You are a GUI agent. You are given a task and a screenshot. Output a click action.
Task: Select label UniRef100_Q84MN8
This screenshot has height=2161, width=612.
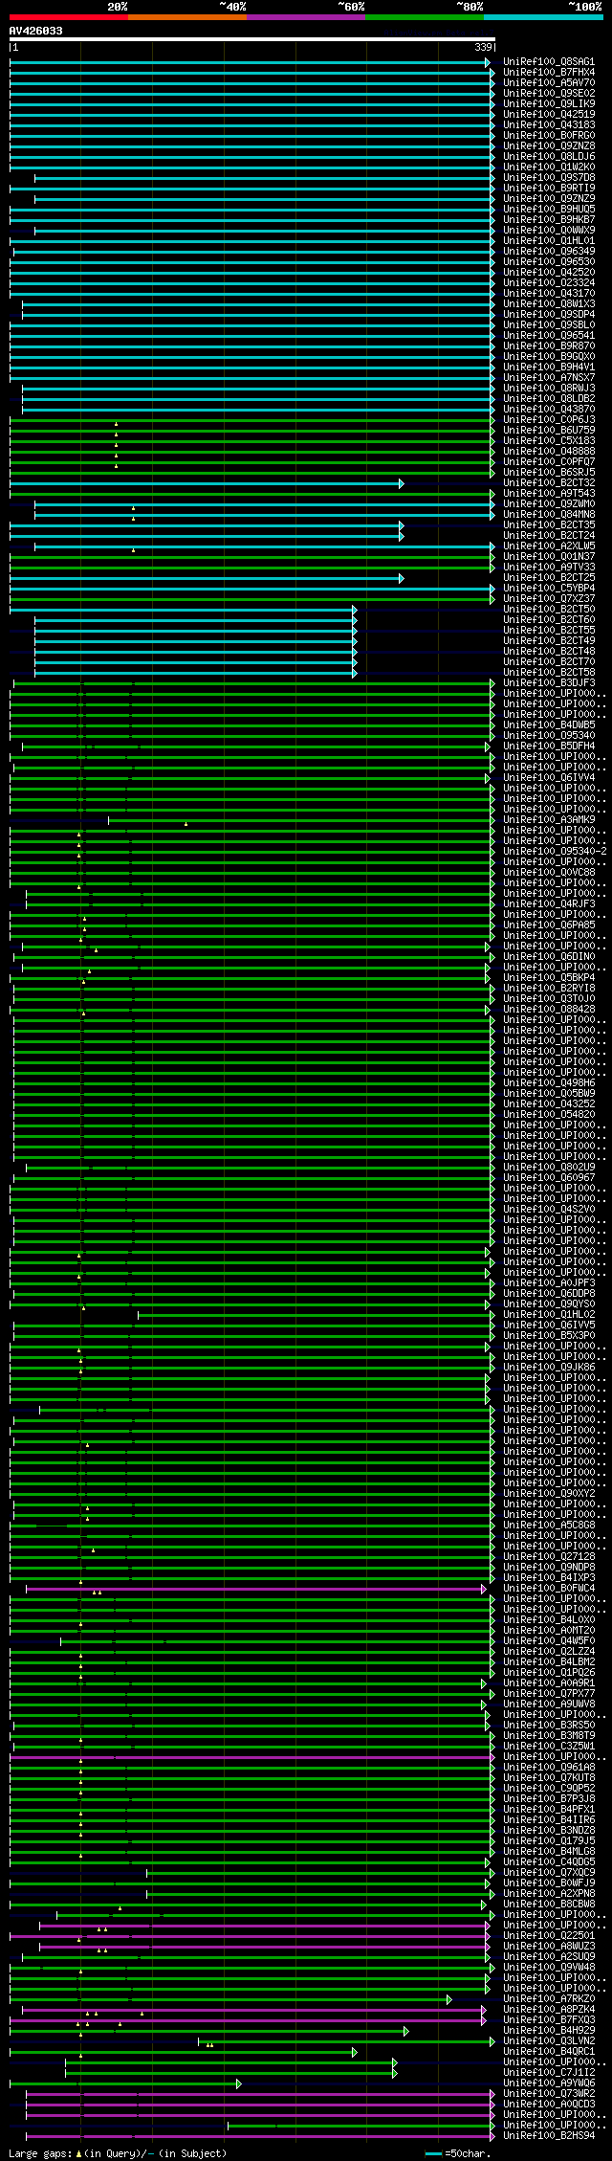click(549, 515)
